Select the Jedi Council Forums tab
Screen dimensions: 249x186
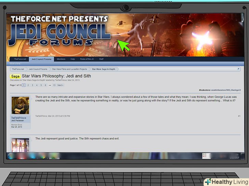(41, 59)
